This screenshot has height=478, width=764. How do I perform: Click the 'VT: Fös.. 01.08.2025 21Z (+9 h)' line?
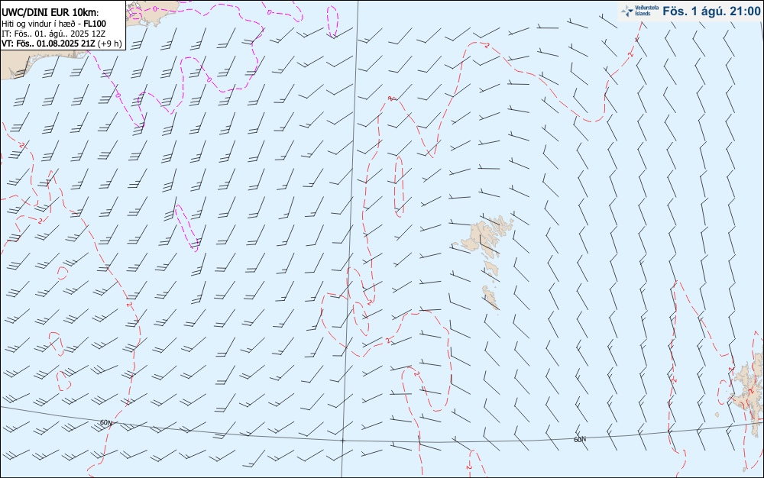(62, 44)
